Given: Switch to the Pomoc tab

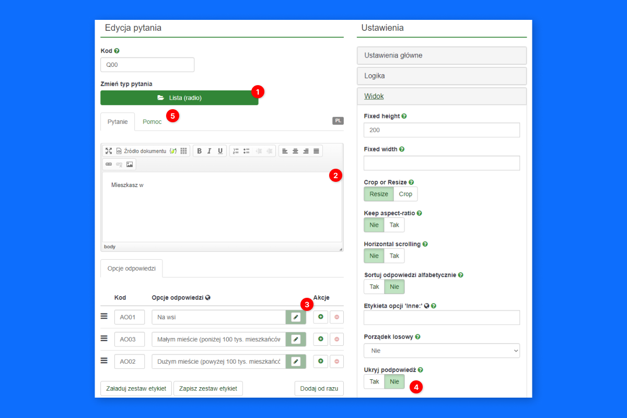Looking at the screenshot, I should (x=152, y=122).
